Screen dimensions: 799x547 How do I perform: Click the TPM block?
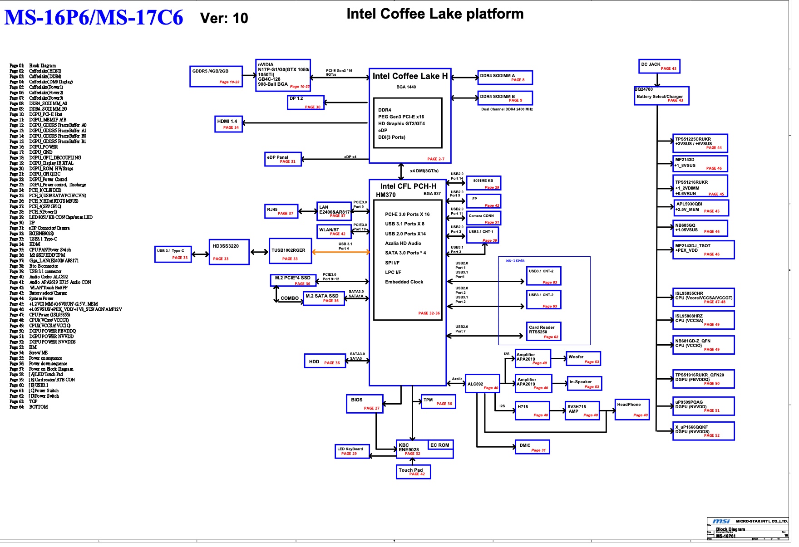click(438, 401)
